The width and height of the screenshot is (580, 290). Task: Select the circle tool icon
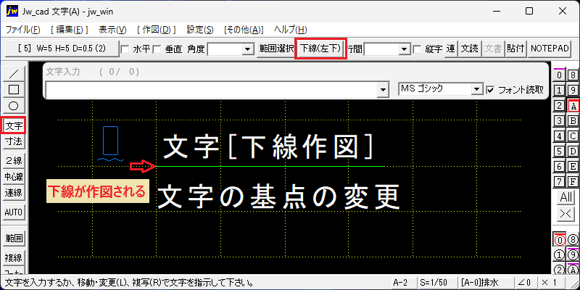(14, 106)
